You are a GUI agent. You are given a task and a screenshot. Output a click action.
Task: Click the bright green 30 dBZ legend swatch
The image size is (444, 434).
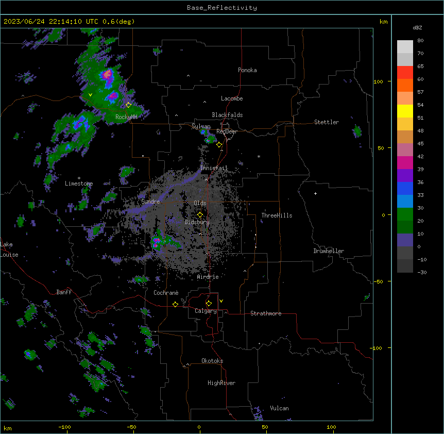(x=405, y=214)
